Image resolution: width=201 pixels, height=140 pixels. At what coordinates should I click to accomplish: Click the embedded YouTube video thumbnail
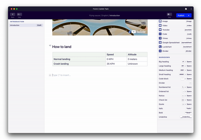coord(100,27)
